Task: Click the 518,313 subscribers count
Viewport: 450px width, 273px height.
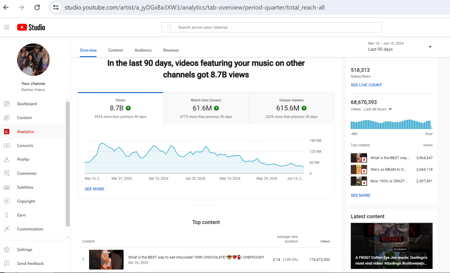Action: [x=360, y=70]
